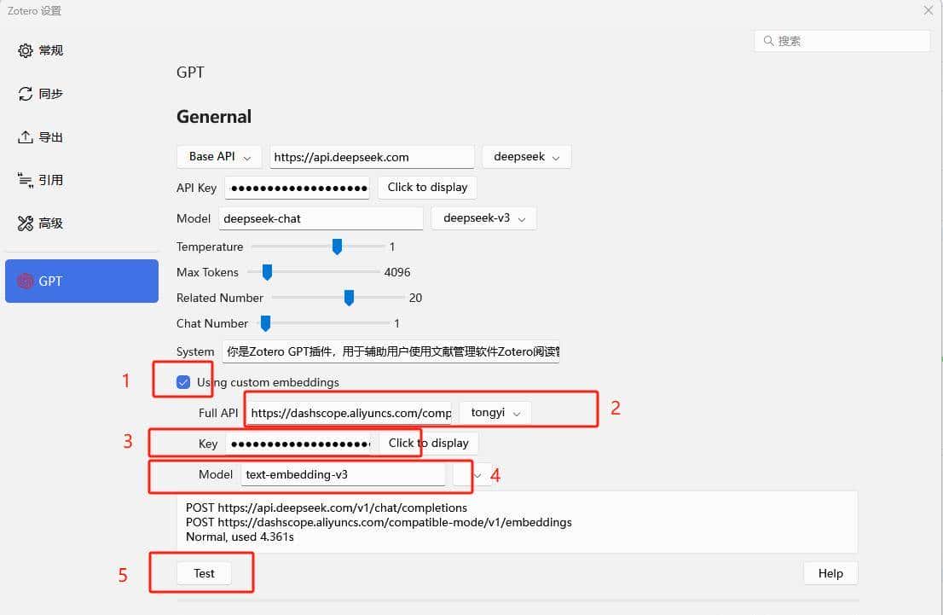Click the System prompt text field
943x615 pixels.
391,351
